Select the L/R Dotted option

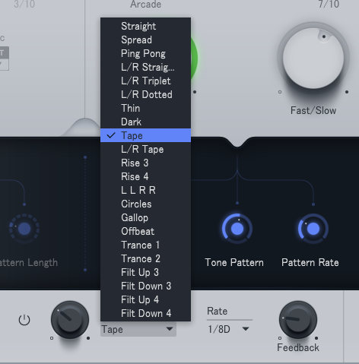point(145,94)
